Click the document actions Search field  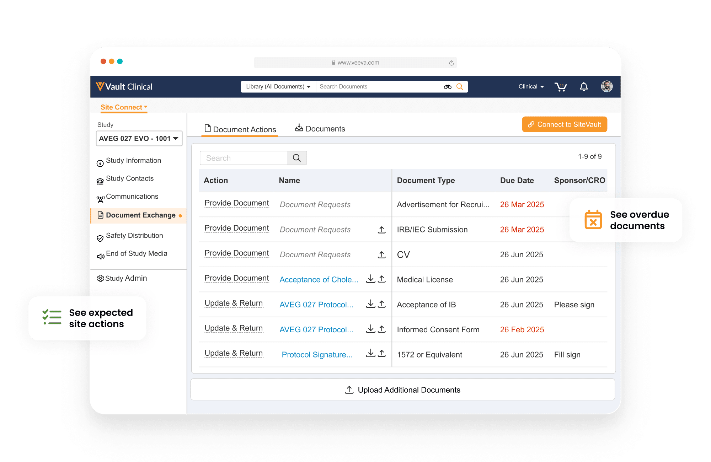tap(244, 158)
